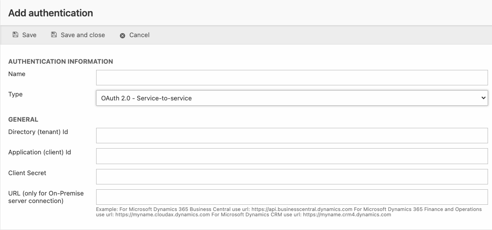Click into the Directory (tenant) Id field
Image resolution: width=492 pixels, height=230 pixels.
(291, 135)
